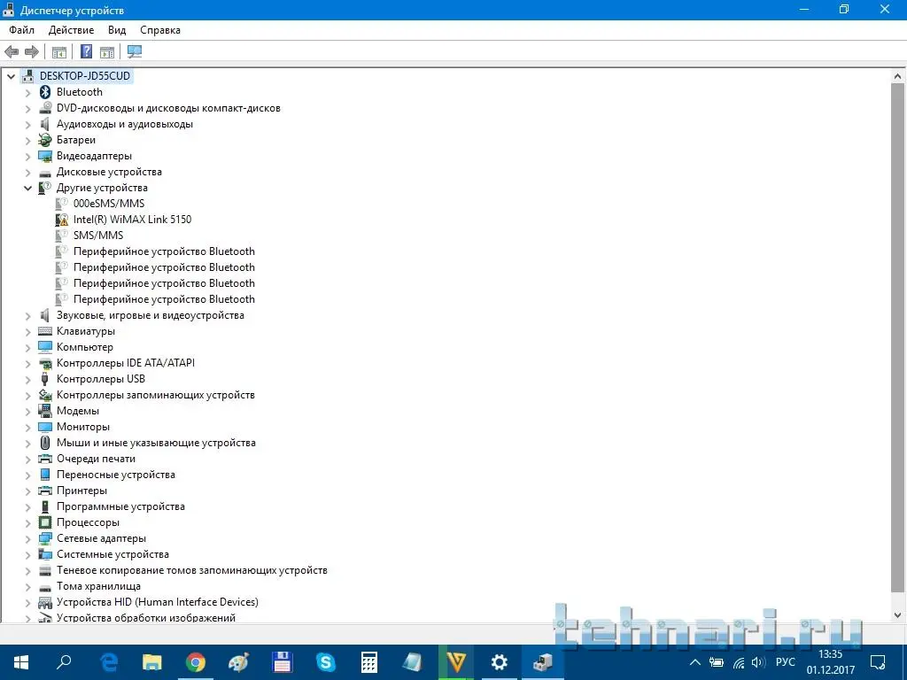Image resolution: width=907 pixels, height=680 pixels.
Task: Expand the Bluetooth category
Action: coord(27,92)
